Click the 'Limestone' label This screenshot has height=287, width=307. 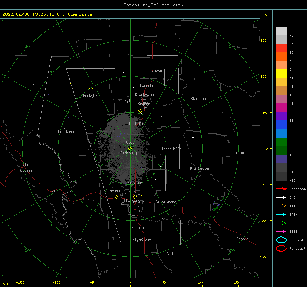64,132
